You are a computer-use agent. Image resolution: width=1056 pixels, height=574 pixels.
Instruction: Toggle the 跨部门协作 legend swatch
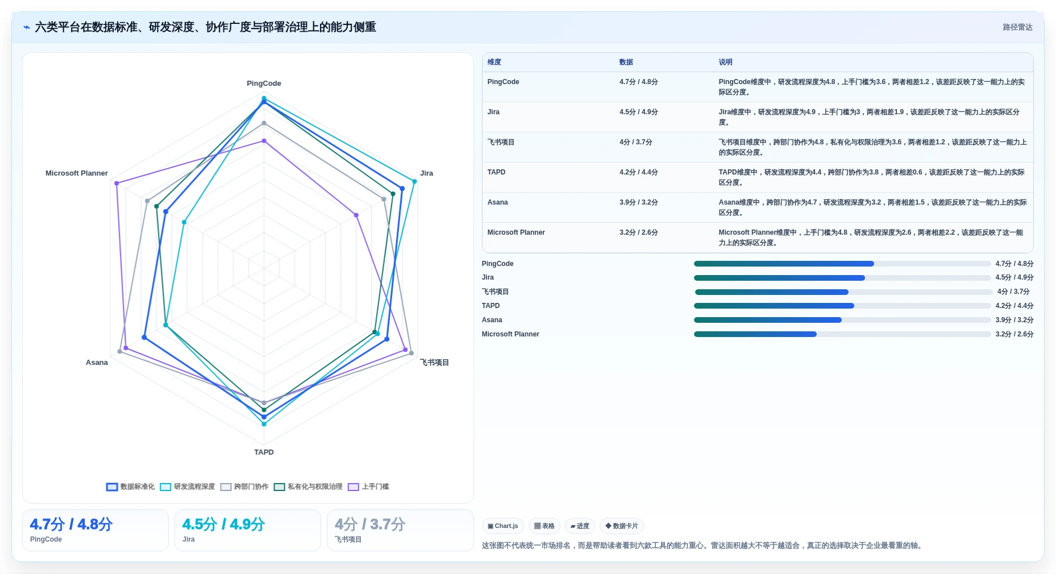coord(226,486)
